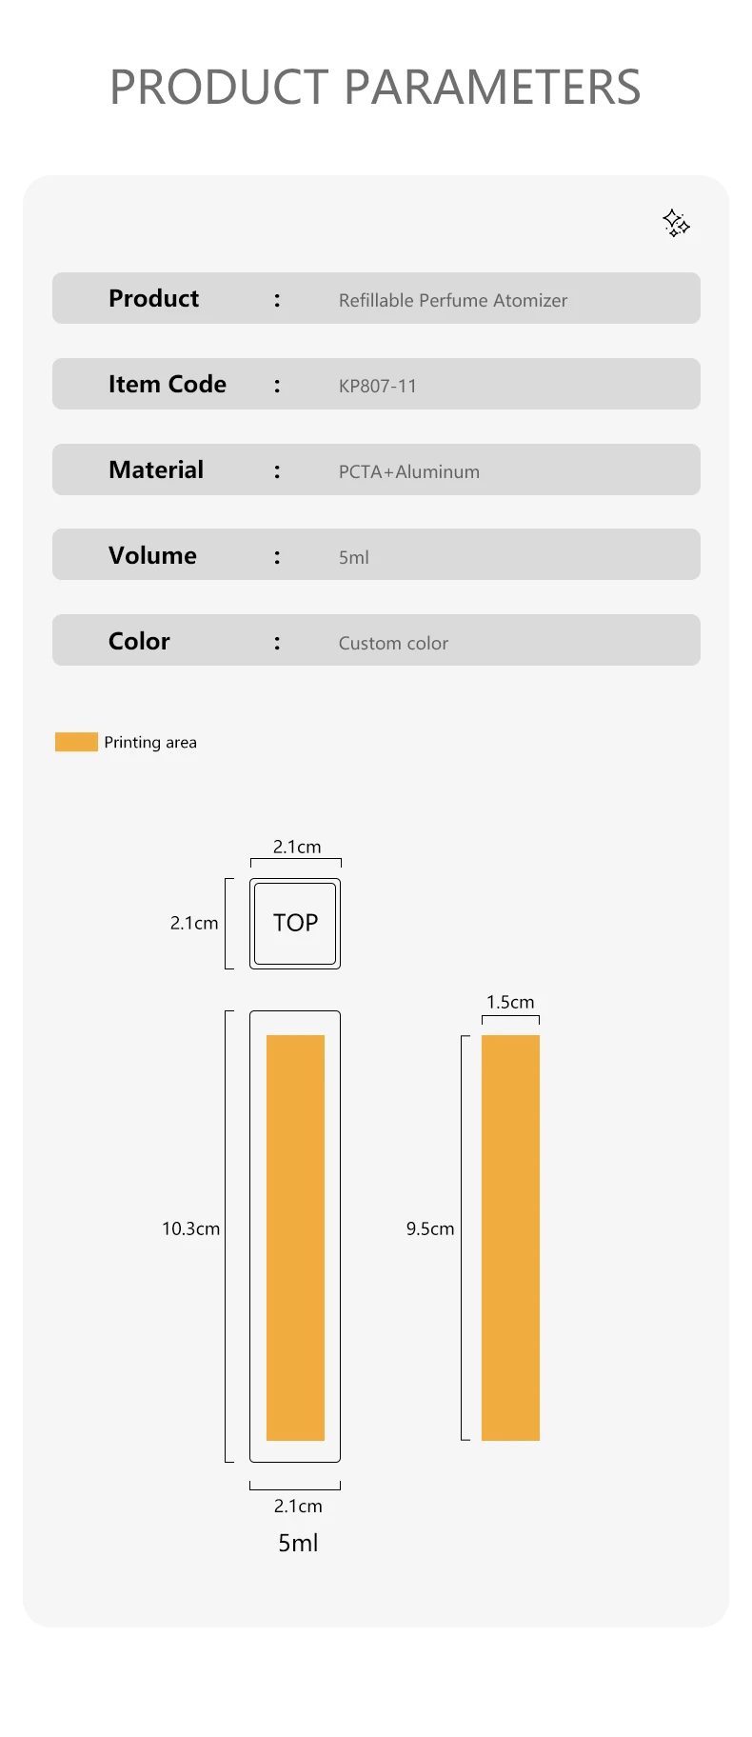
Task: Click the Custom color value text
Action: tap(393, 643)
